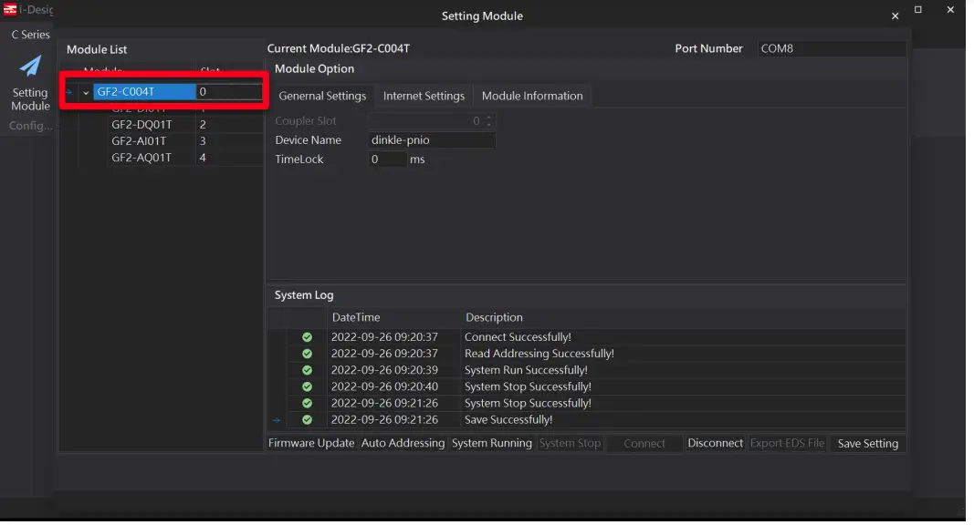Click the Coupler Slot spinner arrows
Screen dimensions: 974x525
(x=489, y=121)
